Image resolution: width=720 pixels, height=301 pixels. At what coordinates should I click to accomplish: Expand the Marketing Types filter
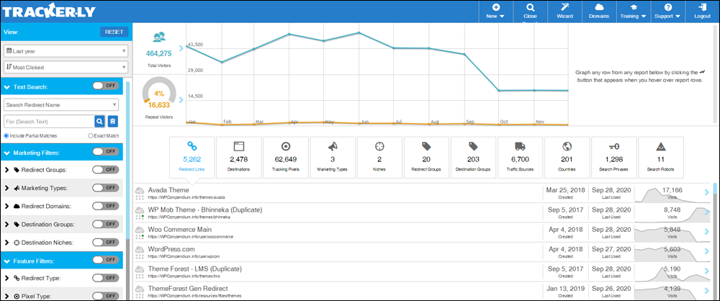point(7,188)
